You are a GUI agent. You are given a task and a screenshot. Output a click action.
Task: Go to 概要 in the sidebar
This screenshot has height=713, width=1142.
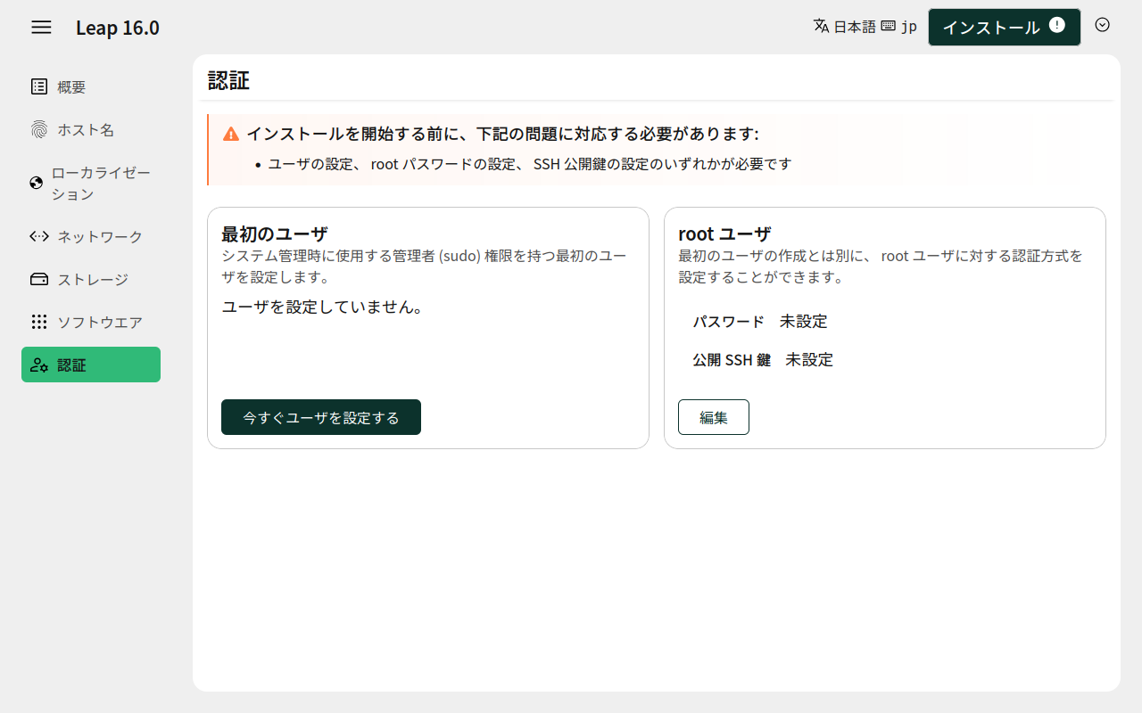91,86
